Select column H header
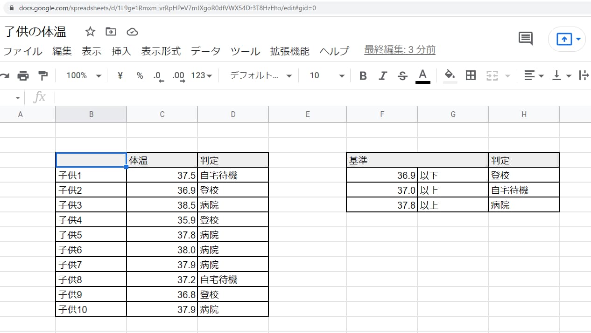 pyautogui.click(x=524, y=114)
